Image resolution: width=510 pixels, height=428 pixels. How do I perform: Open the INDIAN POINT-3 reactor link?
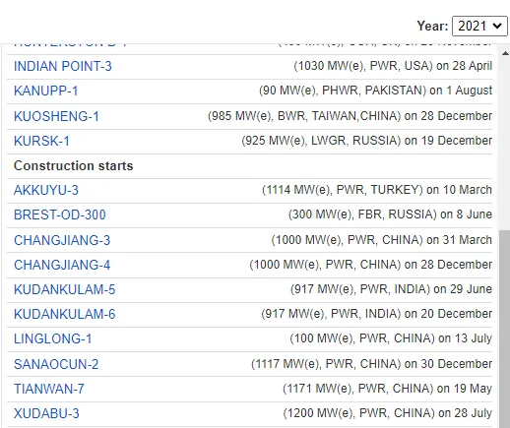[63, 66]
